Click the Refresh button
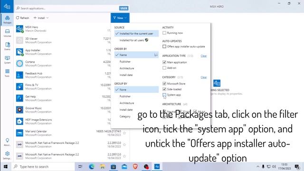 [x=22, y=18]
